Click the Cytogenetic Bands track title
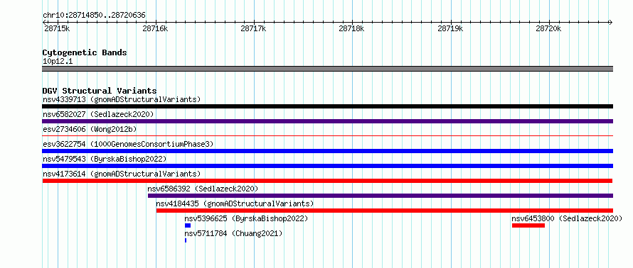 [85, 52]
